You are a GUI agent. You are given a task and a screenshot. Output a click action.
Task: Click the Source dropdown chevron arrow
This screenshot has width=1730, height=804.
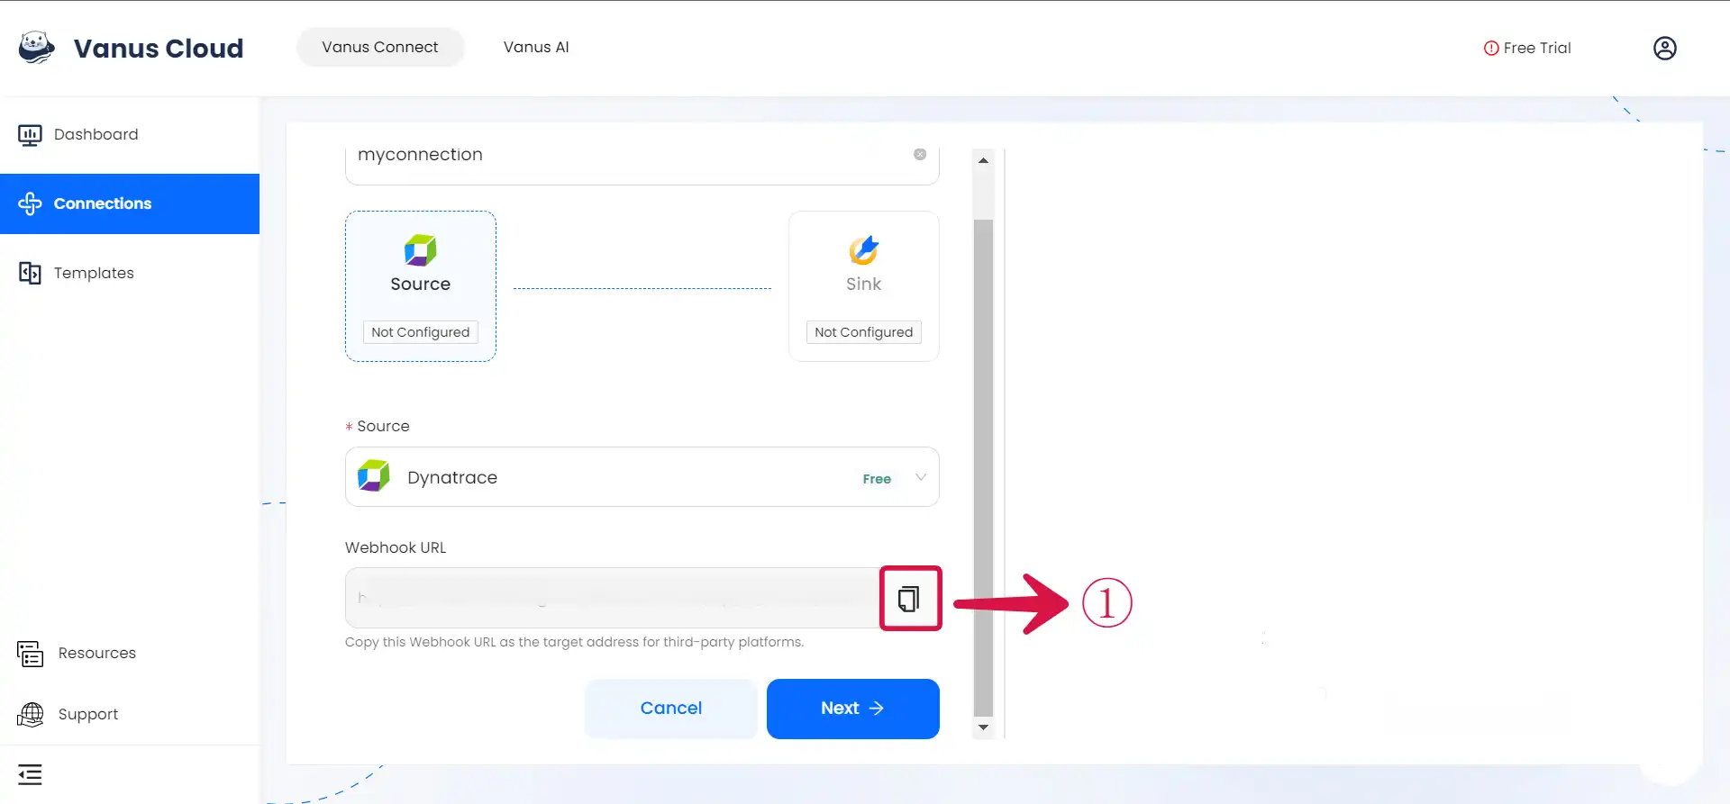(920, 477)
